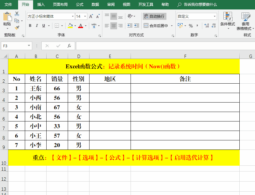Click the Increase Indent icon

(138, 26)
